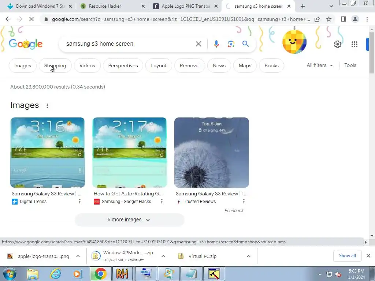Open a new browser tab
Viewport: 375px width, 281px height.
tap(303, 6)
